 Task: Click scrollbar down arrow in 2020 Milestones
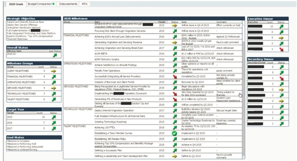tap(244, 158)
